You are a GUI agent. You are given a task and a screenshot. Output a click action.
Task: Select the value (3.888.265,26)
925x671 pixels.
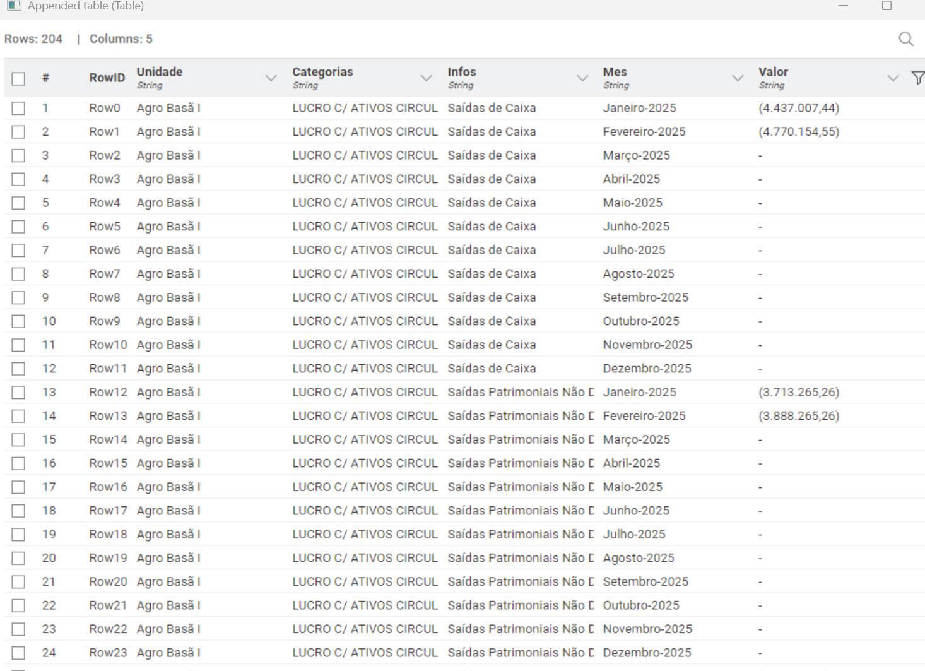[799, 416]
